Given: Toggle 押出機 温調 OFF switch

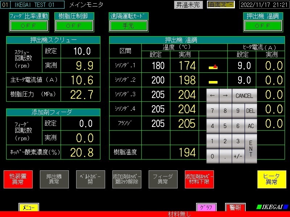Looking at the screenshot, I should [263, 26].
